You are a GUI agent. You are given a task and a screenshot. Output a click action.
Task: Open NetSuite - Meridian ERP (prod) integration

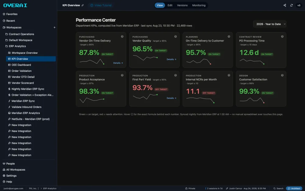[x=31, y=119]
